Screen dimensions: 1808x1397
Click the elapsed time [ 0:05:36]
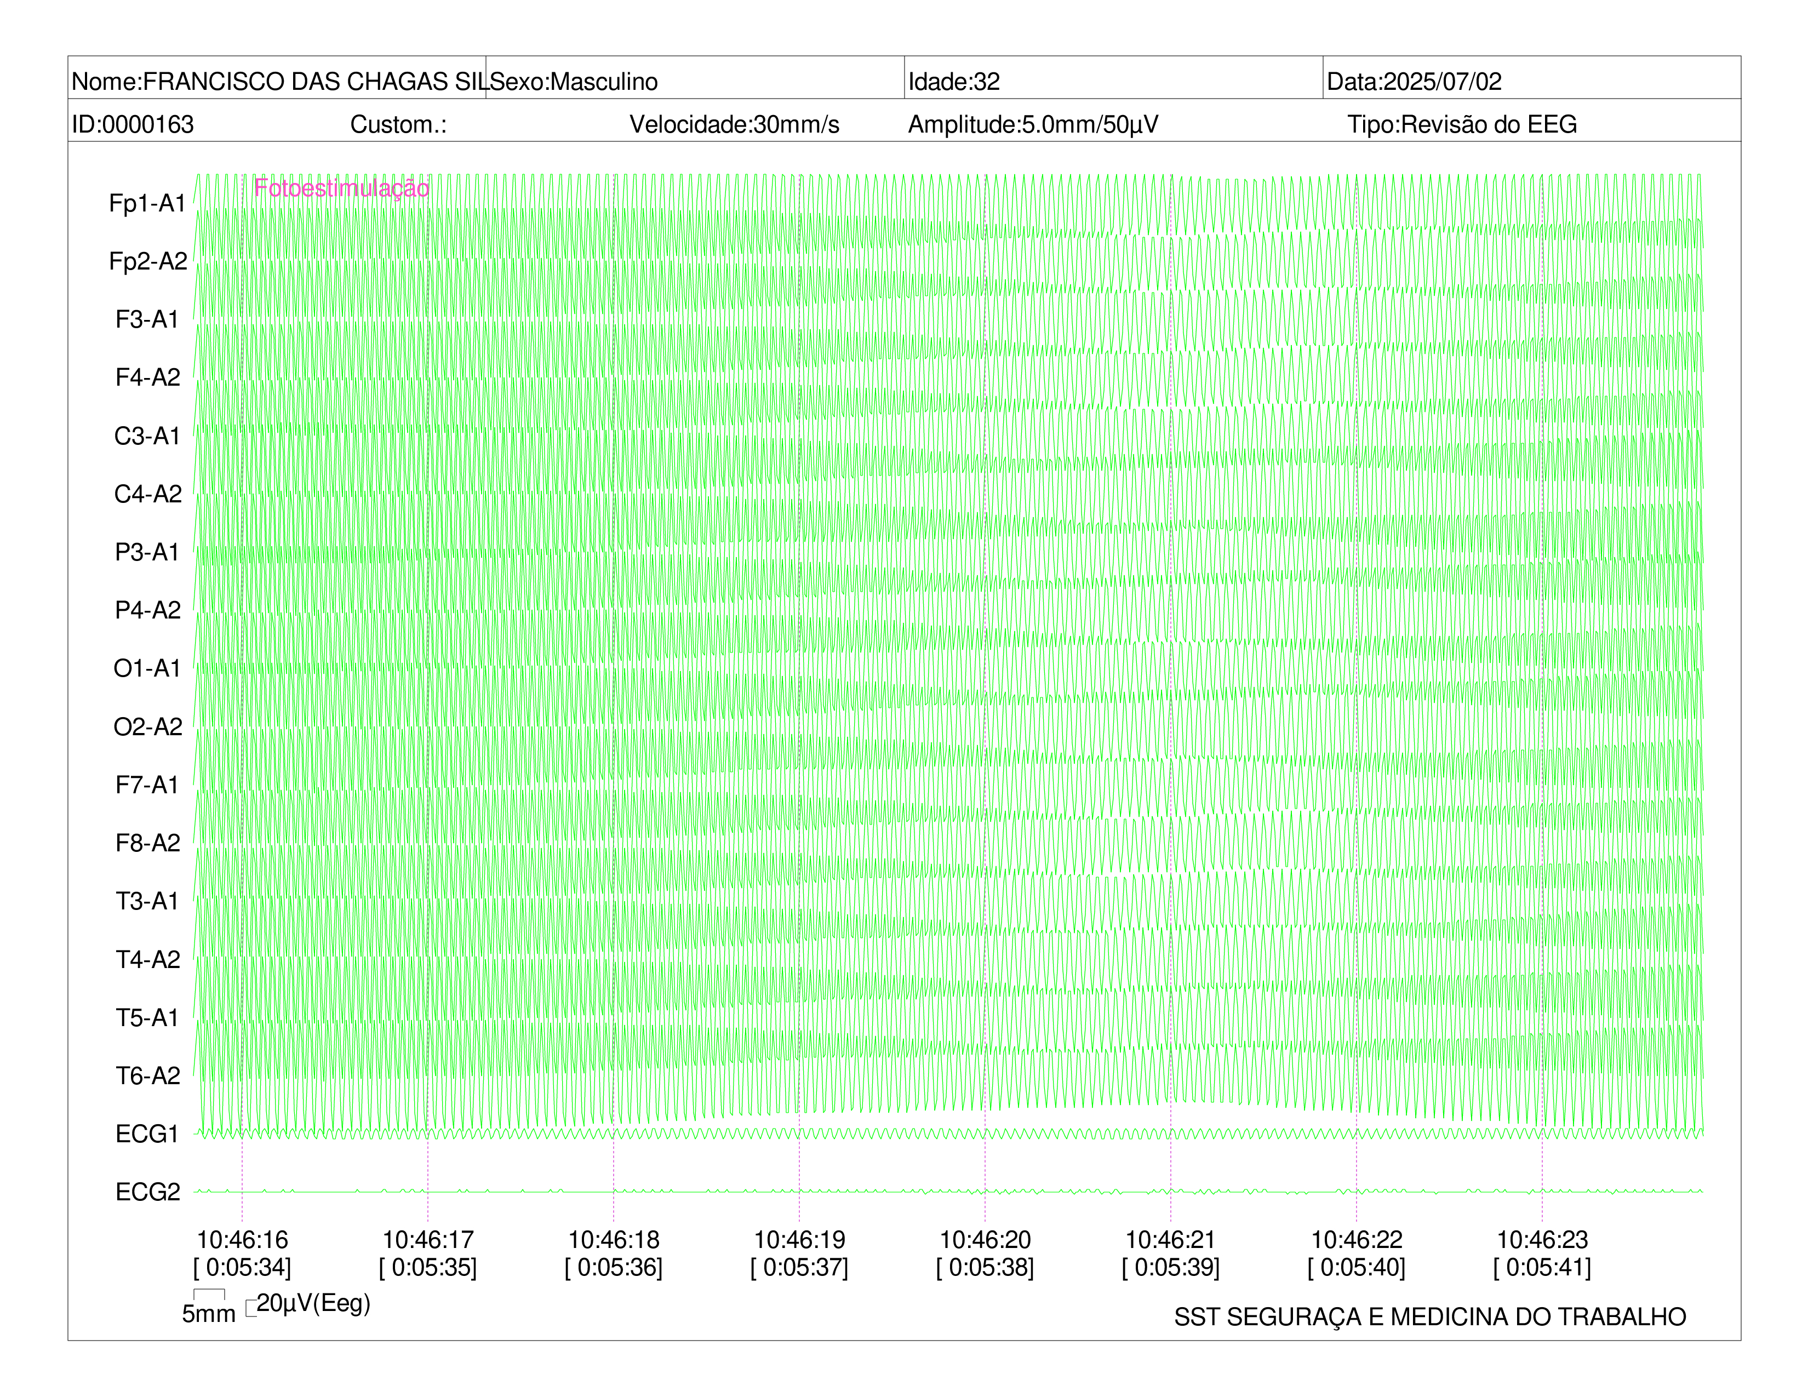click(x=614, y=1267)
